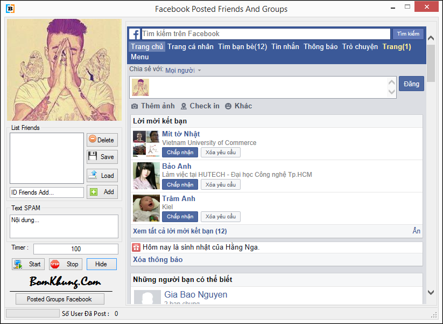The height and width of the screenshot is (324, 443).
Task: Open Gia Bao Nguyen's profile
Action: (x=196, y=294)
